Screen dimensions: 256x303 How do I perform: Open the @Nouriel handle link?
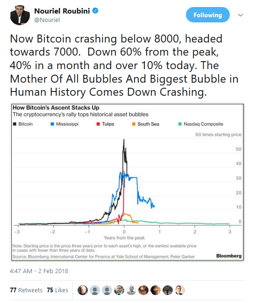click(47, 20)
